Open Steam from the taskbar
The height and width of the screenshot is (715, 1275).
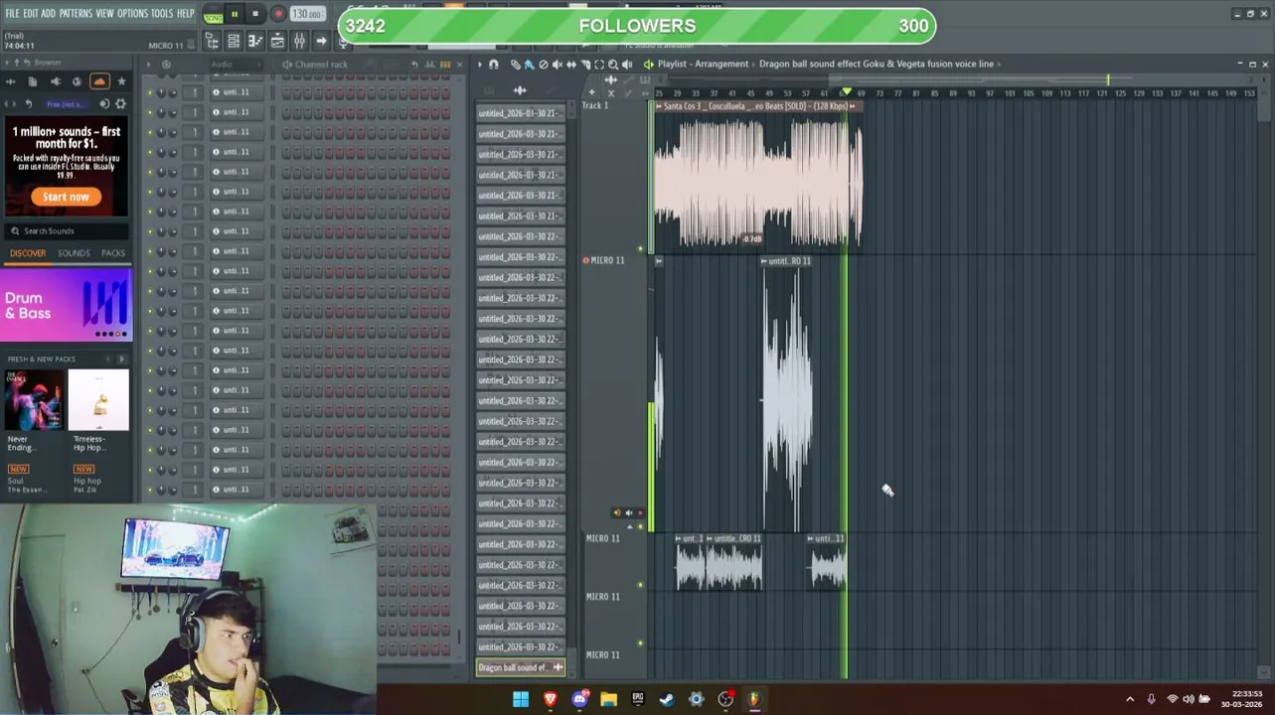(667, 699)
